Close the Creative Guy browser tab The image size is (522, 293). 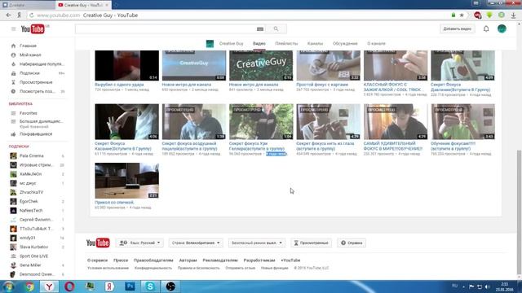(107, 5)
